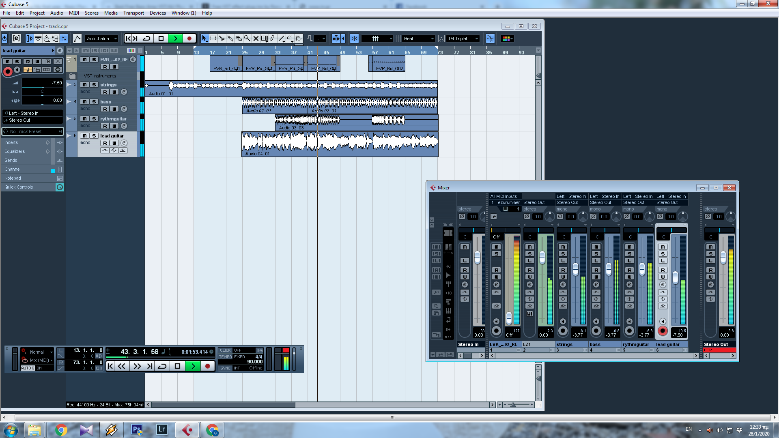779x438 pixels.
Task: Open the Normal record mode dropdown
Action: (x=37, y=352)
